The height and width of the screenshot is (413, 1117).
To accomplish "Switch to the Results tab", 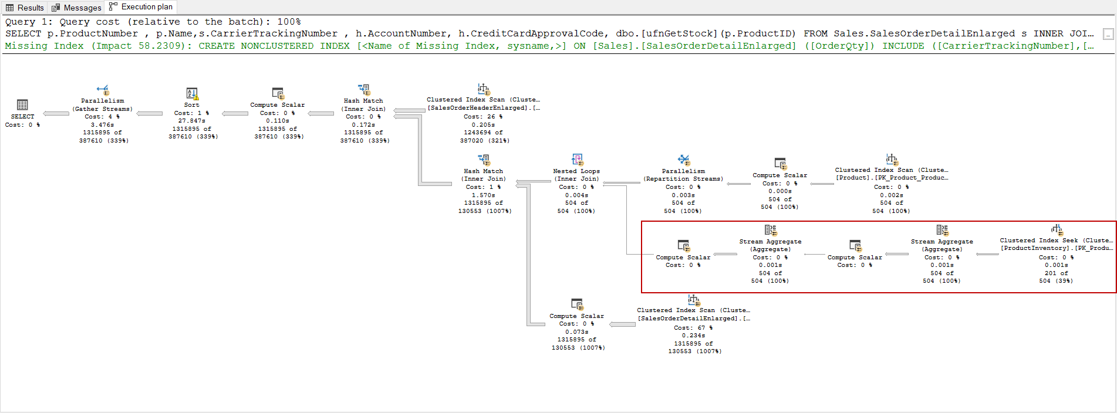I will point(25,8).
